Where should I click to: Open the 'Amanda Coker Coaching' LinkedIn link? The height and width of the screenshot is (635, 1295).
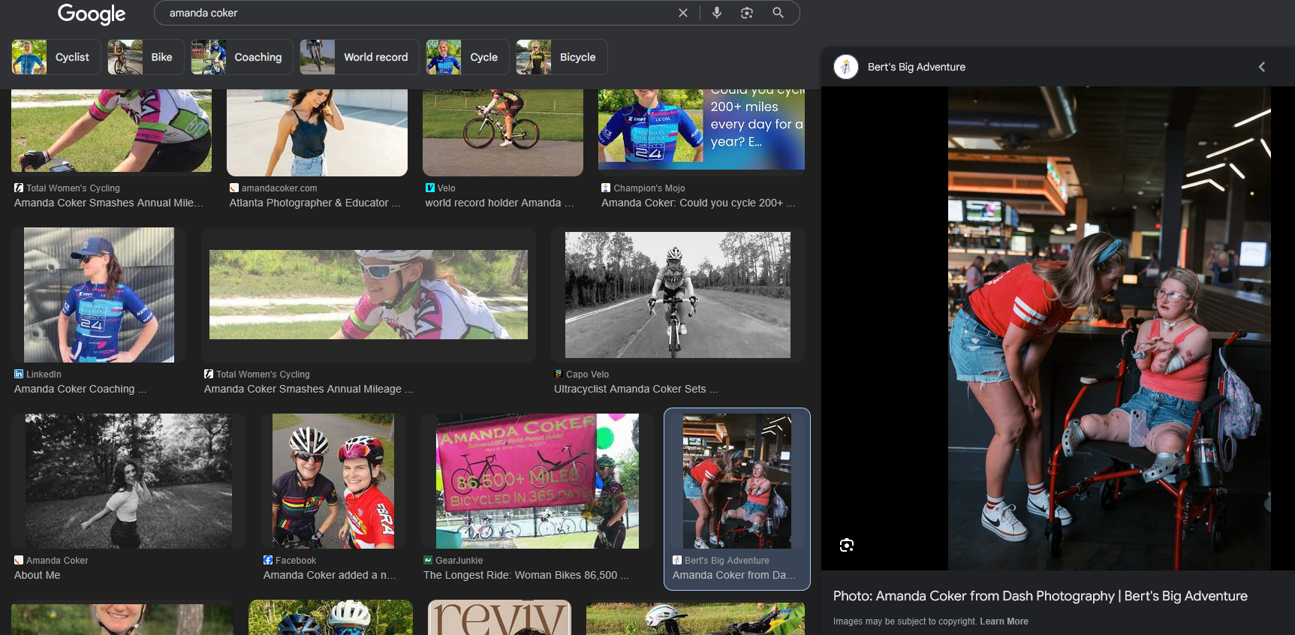point(80,389)
